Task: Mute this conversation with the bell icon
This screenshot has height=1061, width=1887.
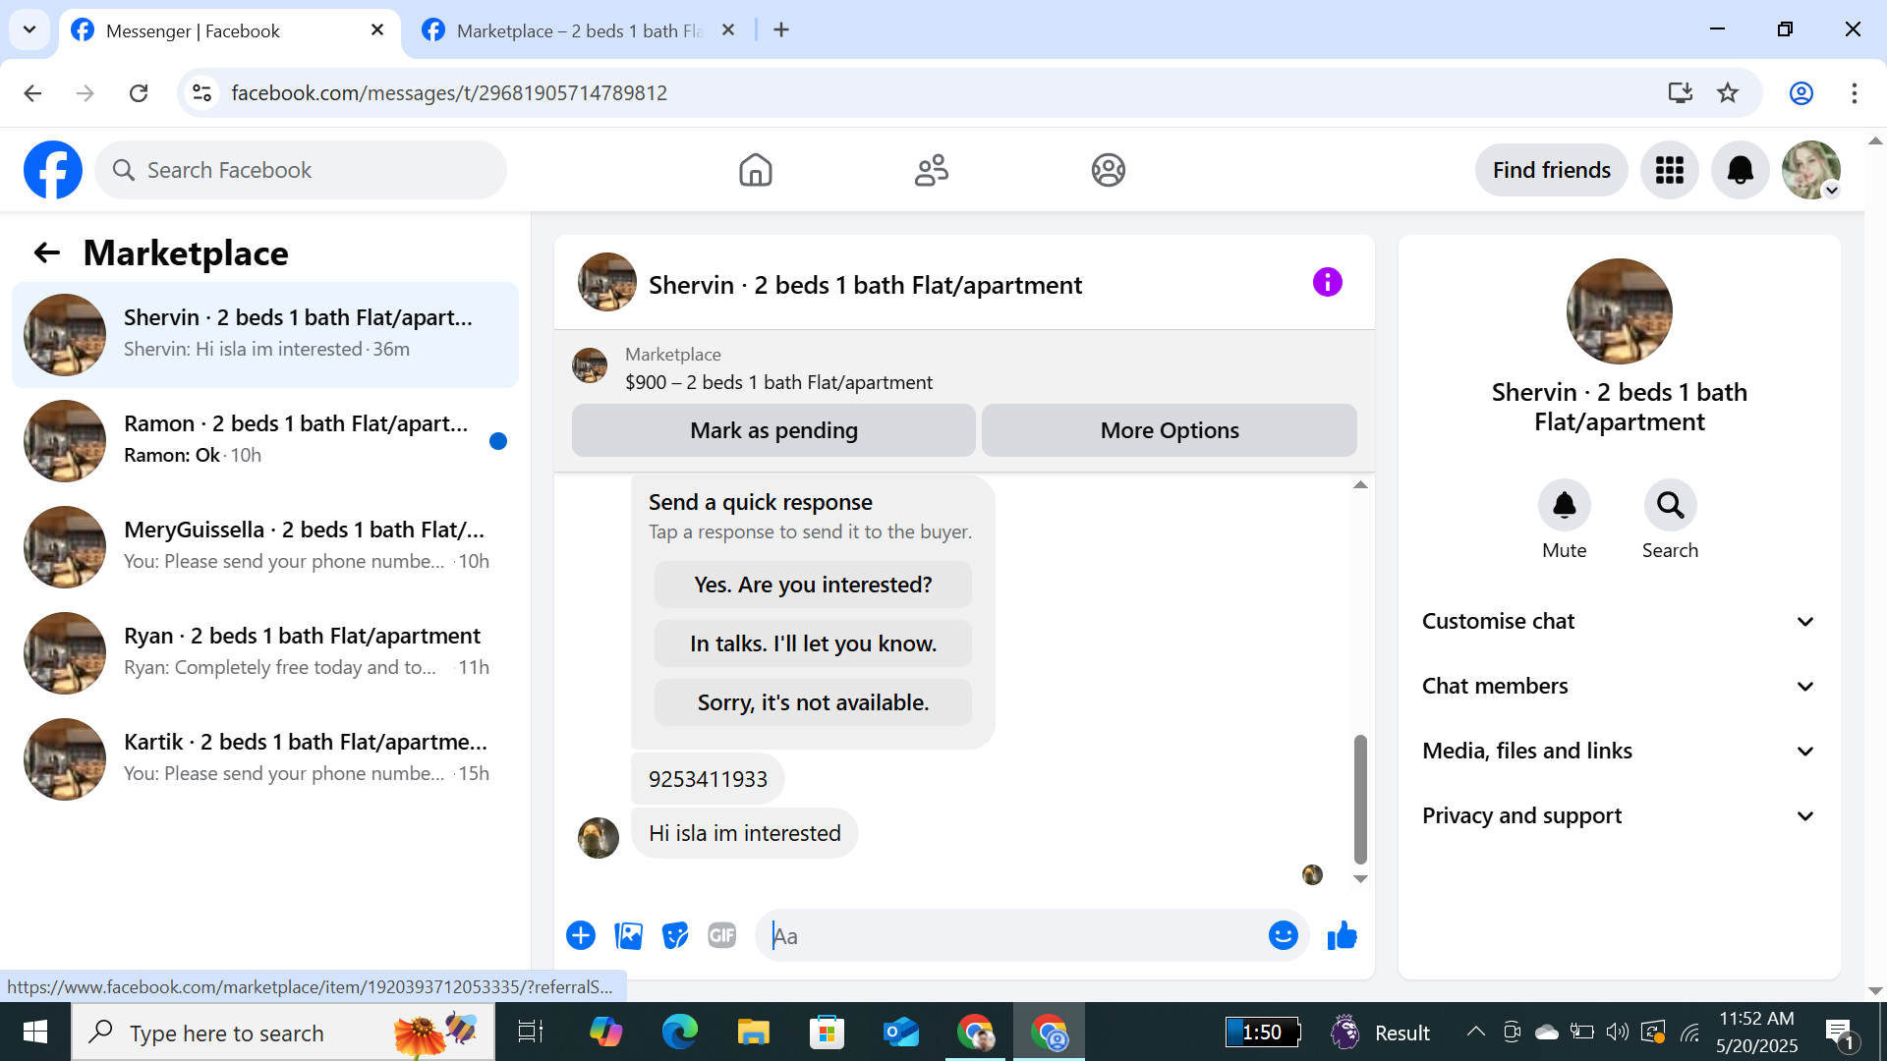Action: click(1564, 505)
